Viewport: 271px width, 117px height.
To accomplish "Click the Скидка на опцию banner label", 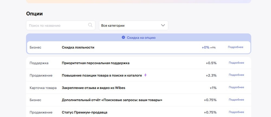I will click(141, 38).
